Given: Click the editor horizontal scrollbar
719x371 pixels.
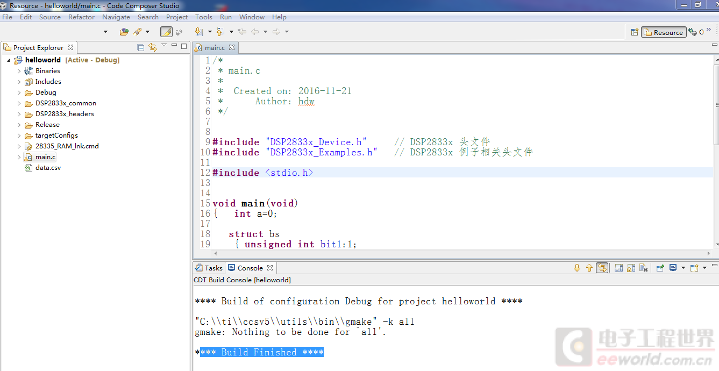Looking at the screenshot, I should 462,253.
